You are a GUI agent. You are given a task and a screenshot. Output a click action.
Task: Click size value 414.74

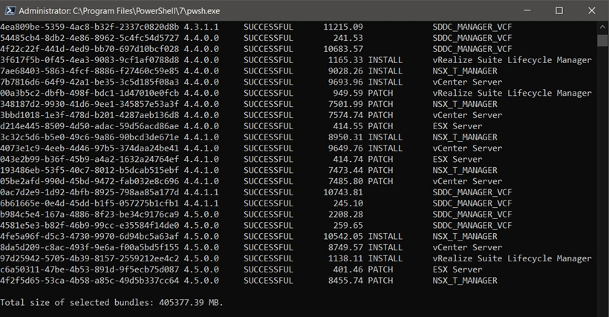click(x=348, y=159)
